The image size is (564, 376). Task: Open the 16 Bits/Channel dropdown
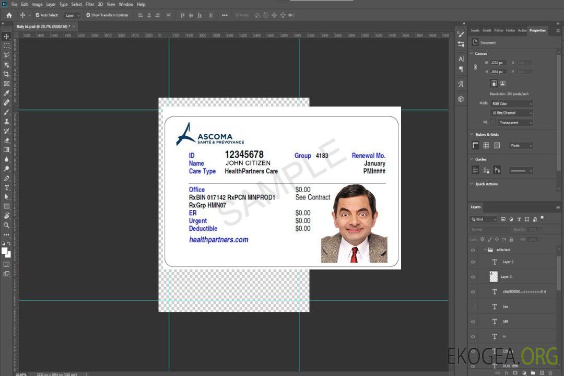pos(512,113)
